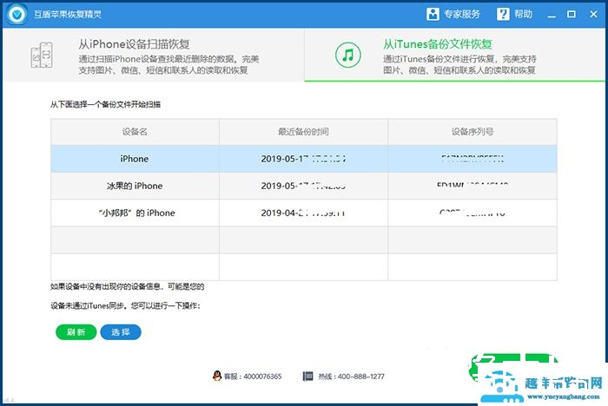Click the QQ penguin customer service icon
Screen dimensions: 608x406
[217, 376]
